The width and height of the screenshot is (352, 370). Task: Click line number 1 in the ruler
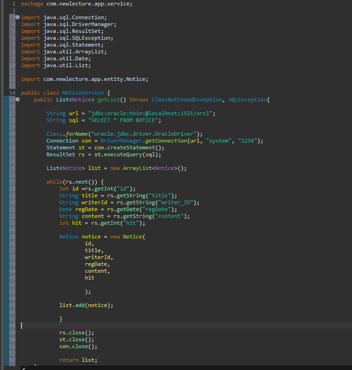(x=14, y=4)
